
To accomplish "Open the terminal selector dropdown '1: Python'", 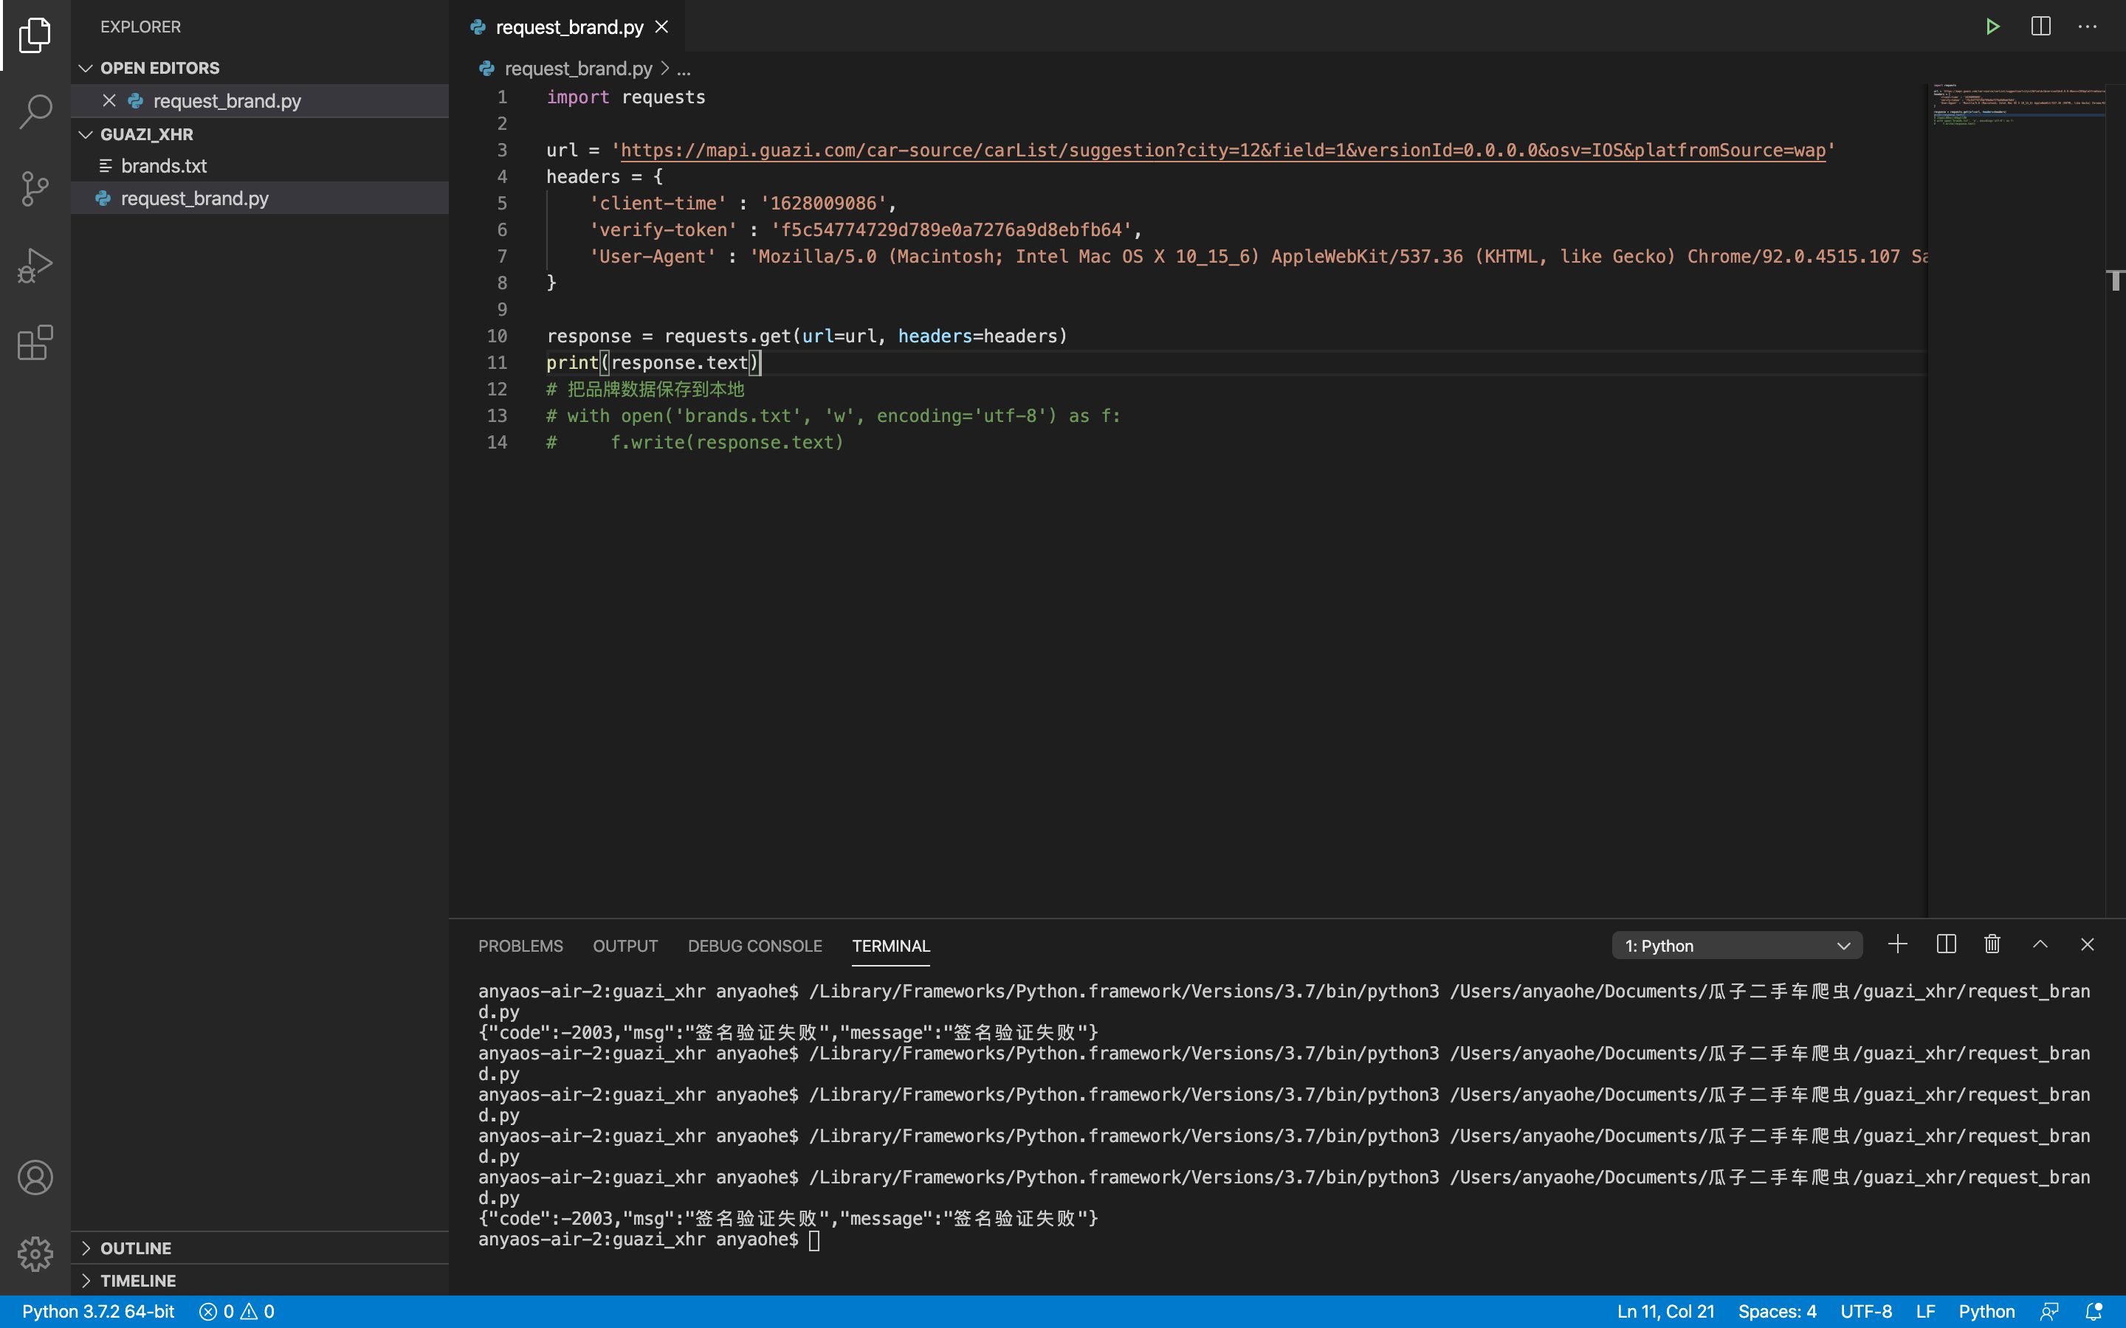I will click(1737, 946).
